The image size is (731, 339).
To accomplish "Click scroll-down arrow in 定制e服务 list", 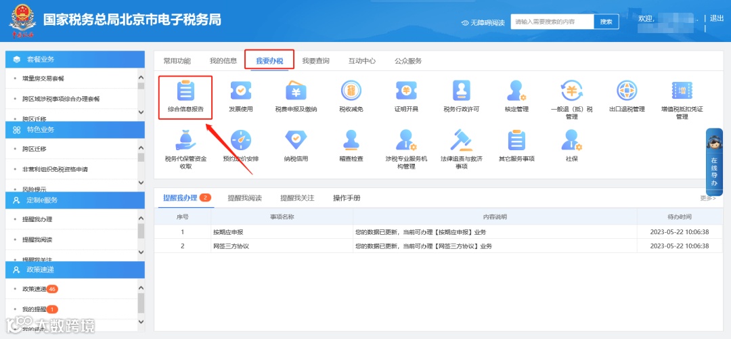I will pos(141,252).
